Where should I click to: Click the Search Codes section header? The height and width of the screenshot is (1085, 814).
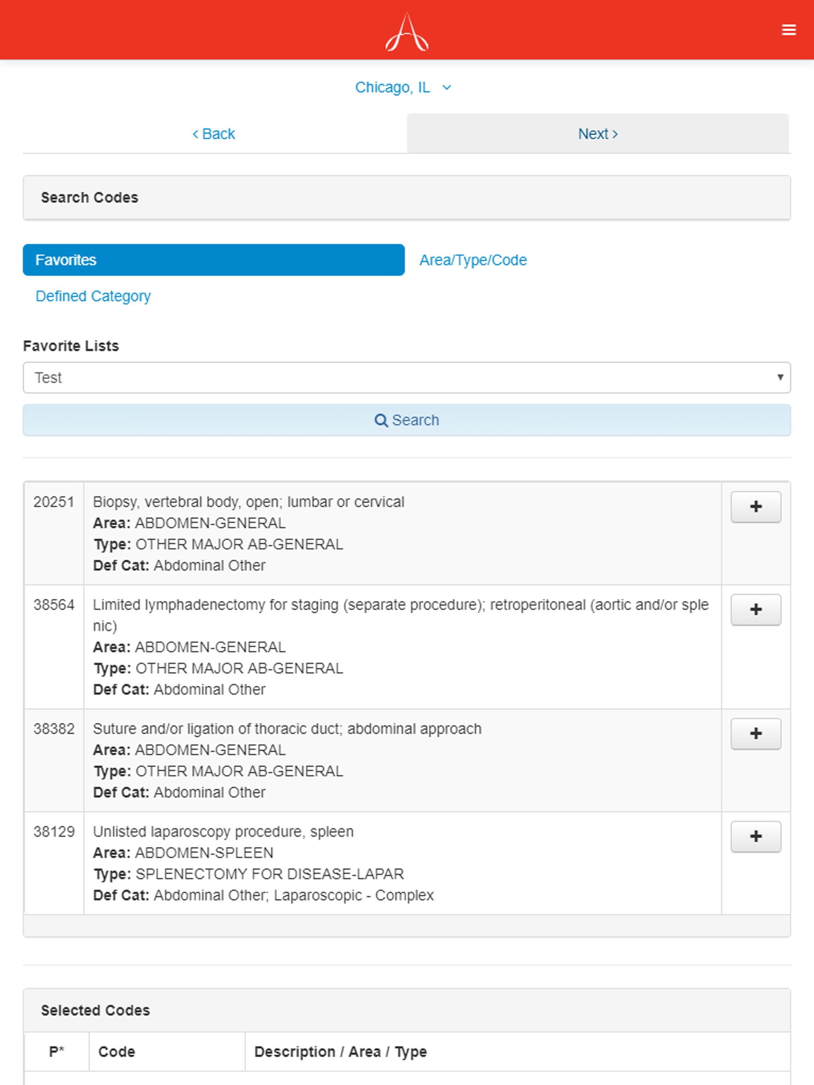click(89, 197)
